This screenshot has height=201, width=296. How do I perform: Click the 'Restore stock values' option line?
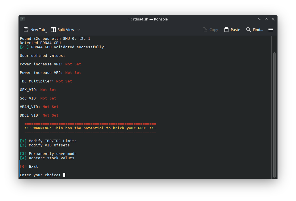tap(51, 158)
